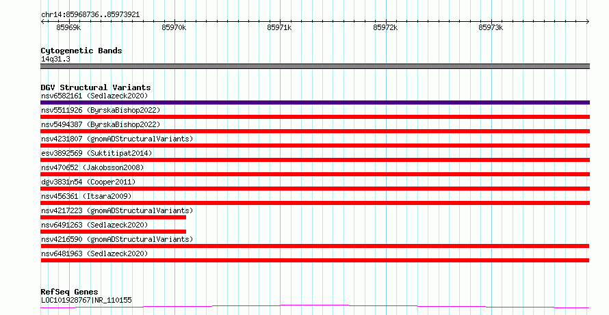The image size is (609, 315).
Task: Click the red bar under esv3892569
Action: point(315,160)
